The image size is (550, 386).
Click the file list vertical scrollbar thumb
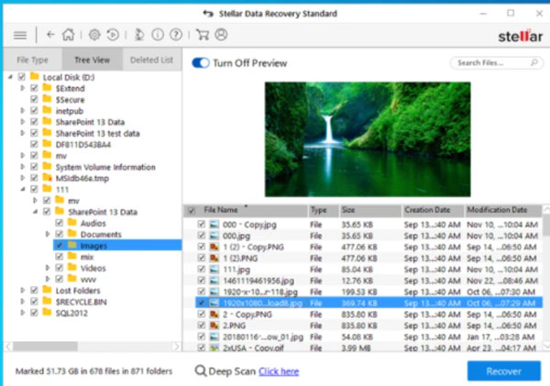pos(545,225)
